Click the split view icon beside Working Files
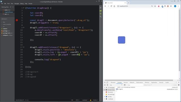The width and height of the screenshot is (181, 102). [x=13, y=7]
